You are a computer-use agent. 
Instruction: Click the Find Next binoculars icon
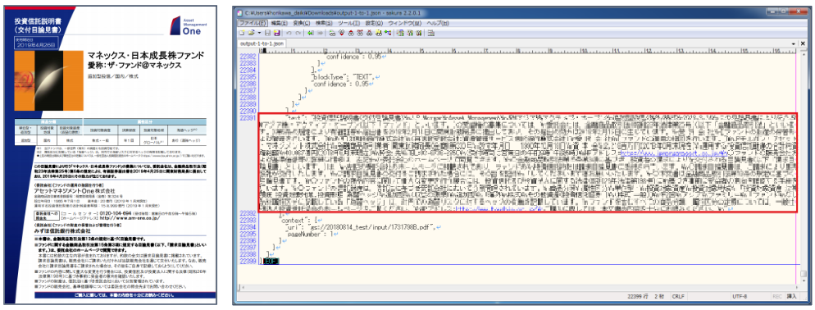click(341, 33)
